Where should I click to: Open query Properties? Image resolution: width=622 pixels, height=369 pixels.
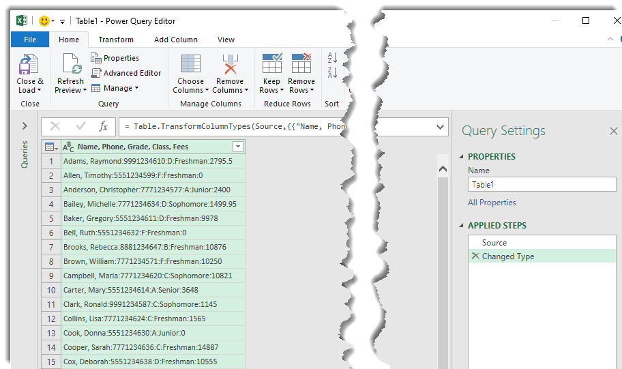point(115,58)
